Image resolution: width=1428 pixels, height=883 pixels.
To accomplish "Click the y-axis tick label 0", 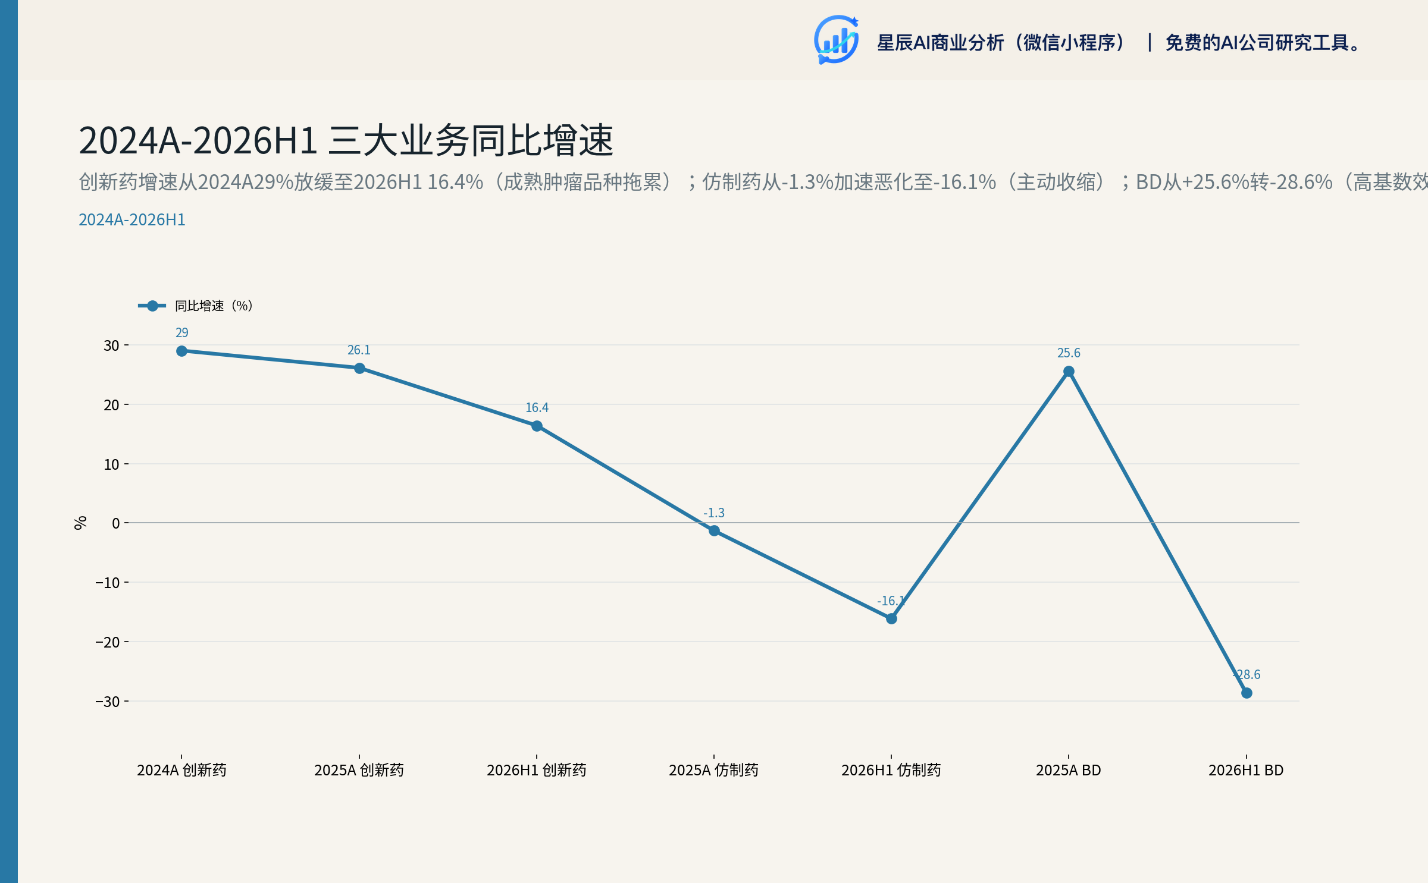I will click(116, 524).
